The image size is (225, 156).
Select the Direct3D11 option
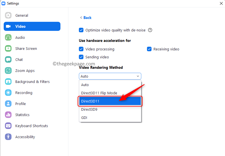[x=110, y=101]
